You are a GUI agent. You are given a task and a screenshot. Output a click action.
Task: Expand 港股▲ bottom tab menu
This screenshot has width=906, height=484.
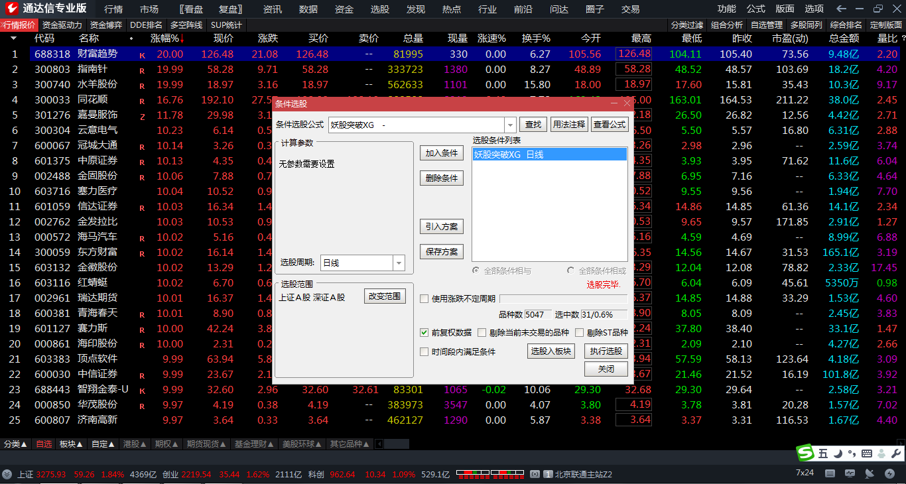135,444
